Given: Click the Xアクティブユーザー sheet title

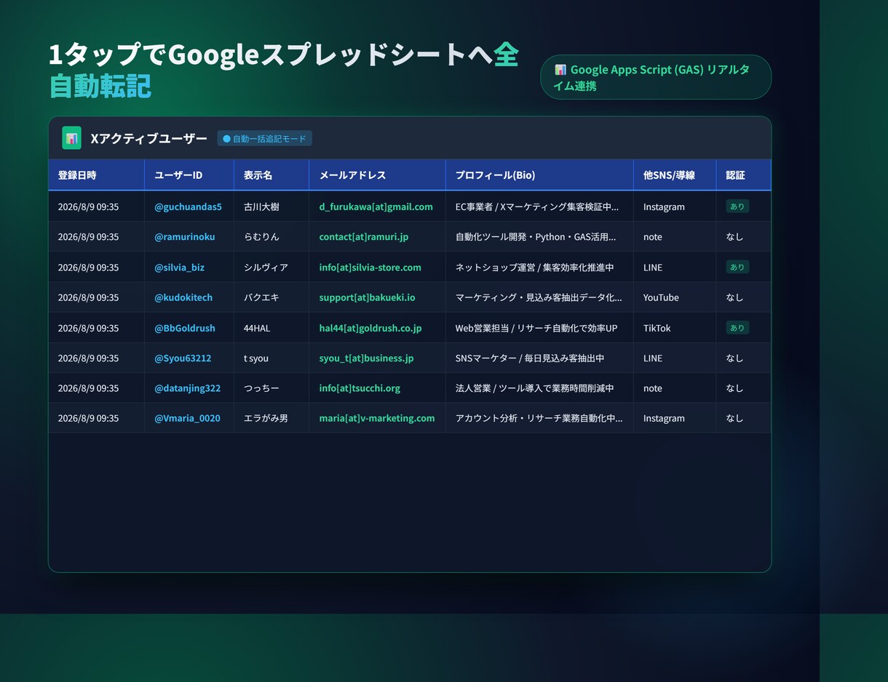Looking at the screenshot, I should coord(148,138).
